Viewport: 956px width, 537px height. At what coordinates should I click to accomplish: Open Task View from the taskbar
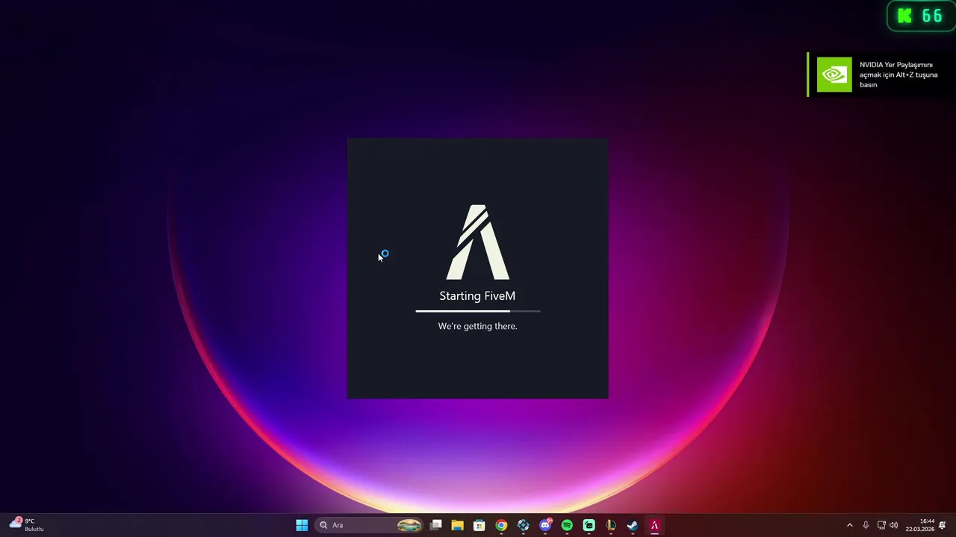[436, 525]
